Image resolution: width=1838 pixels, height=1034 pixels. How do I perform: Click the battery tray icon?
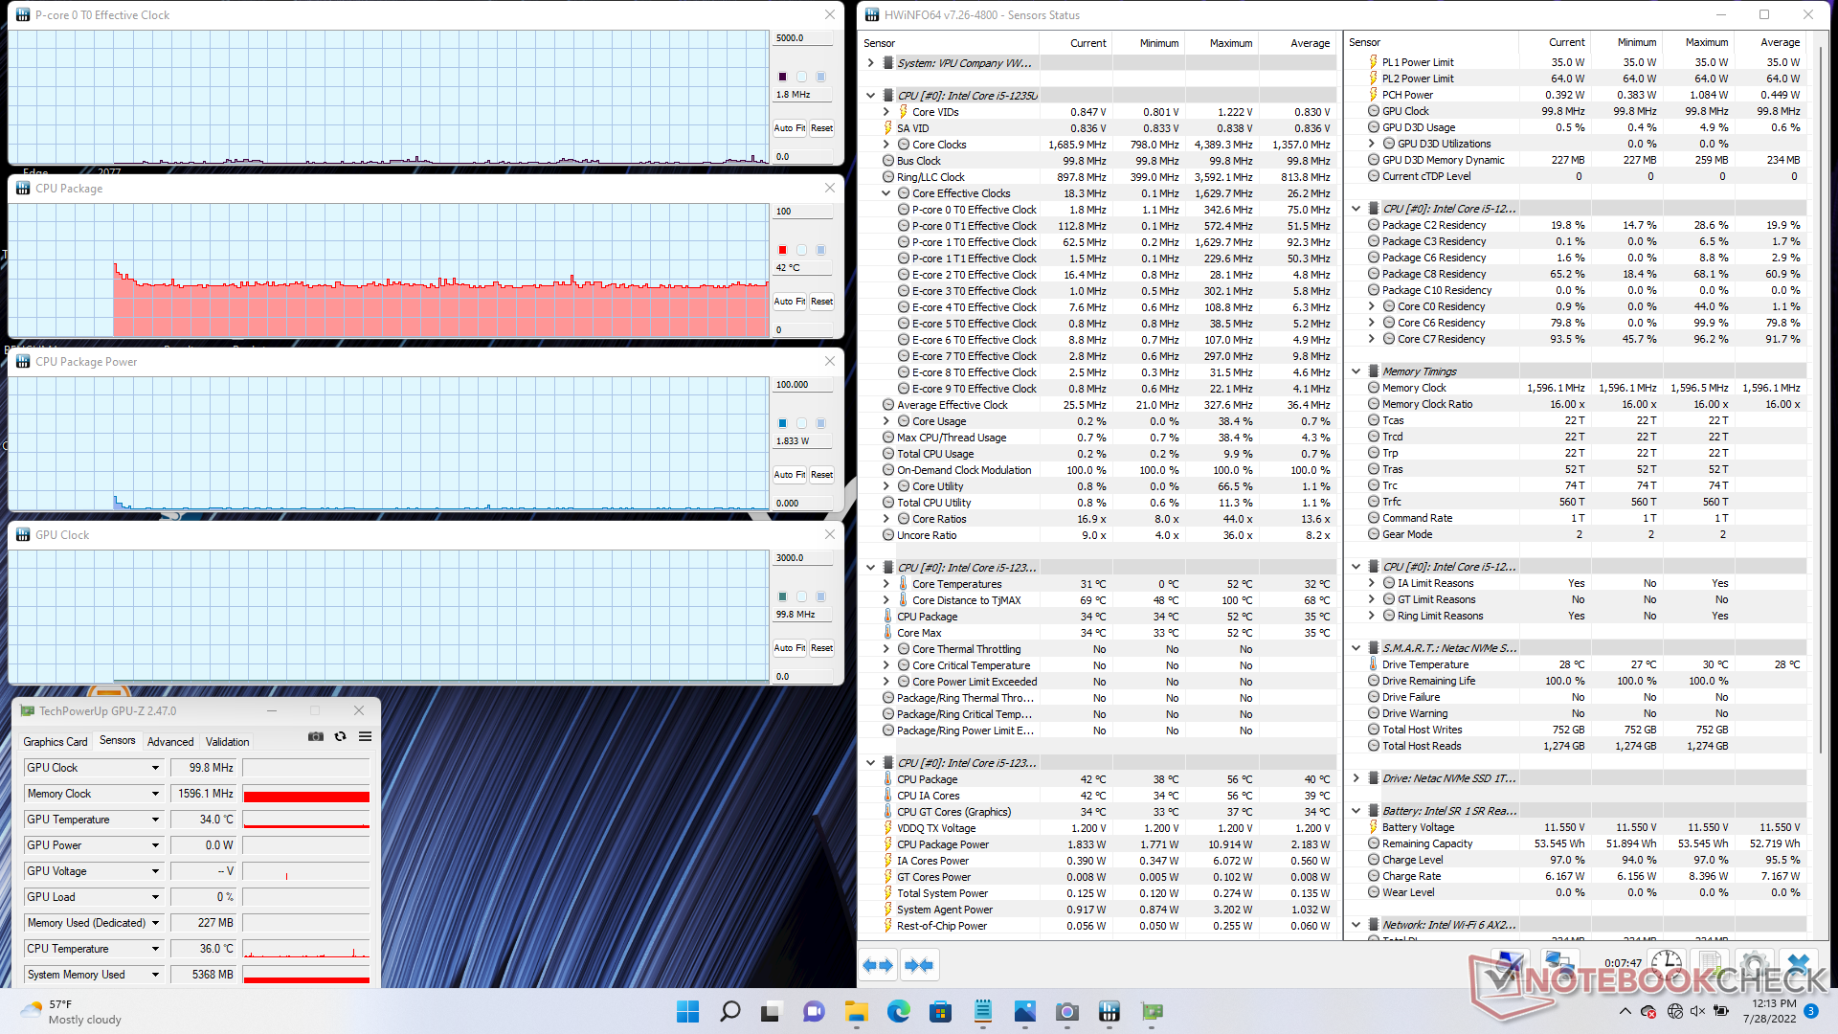coord(1721,1011)
